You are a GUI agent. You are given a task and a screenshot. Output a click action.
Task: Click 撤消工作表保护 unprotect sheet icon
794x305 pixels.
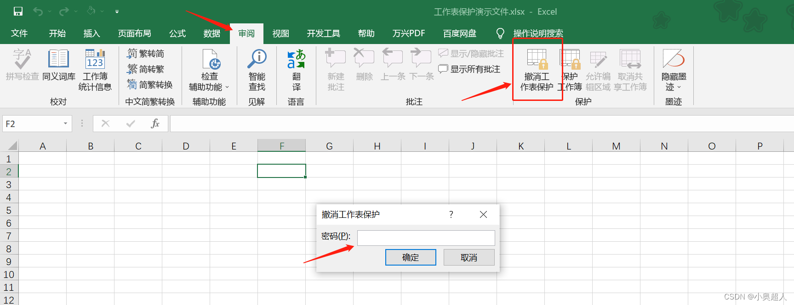[x=537, y=70]
